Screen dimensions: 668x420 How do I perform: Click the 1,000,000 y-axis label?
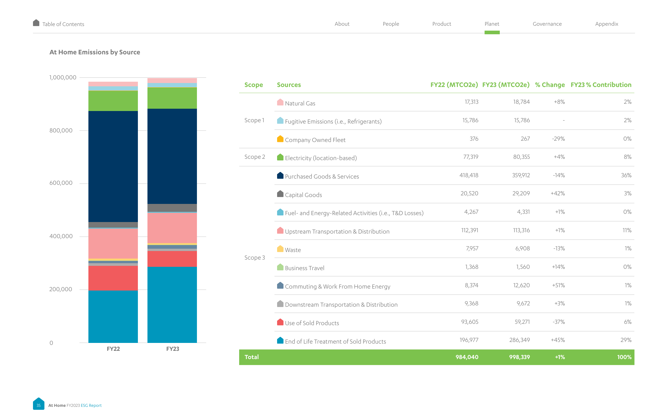(x=63, y=77)
